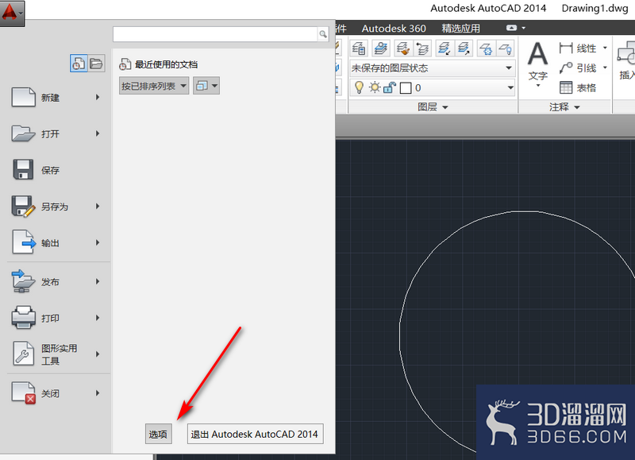635x460 pixels.
Task: Click the ribbon minimize toggle button
Action: [511, 28]
